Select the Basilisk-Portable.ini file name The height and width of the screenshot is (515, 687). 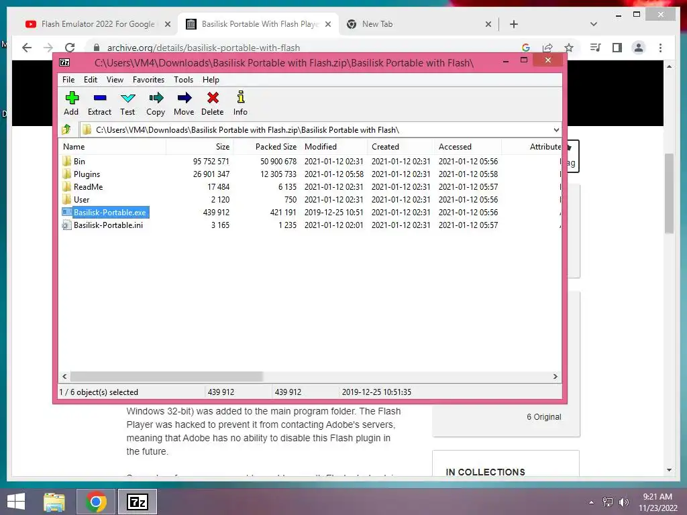[108, 225]
